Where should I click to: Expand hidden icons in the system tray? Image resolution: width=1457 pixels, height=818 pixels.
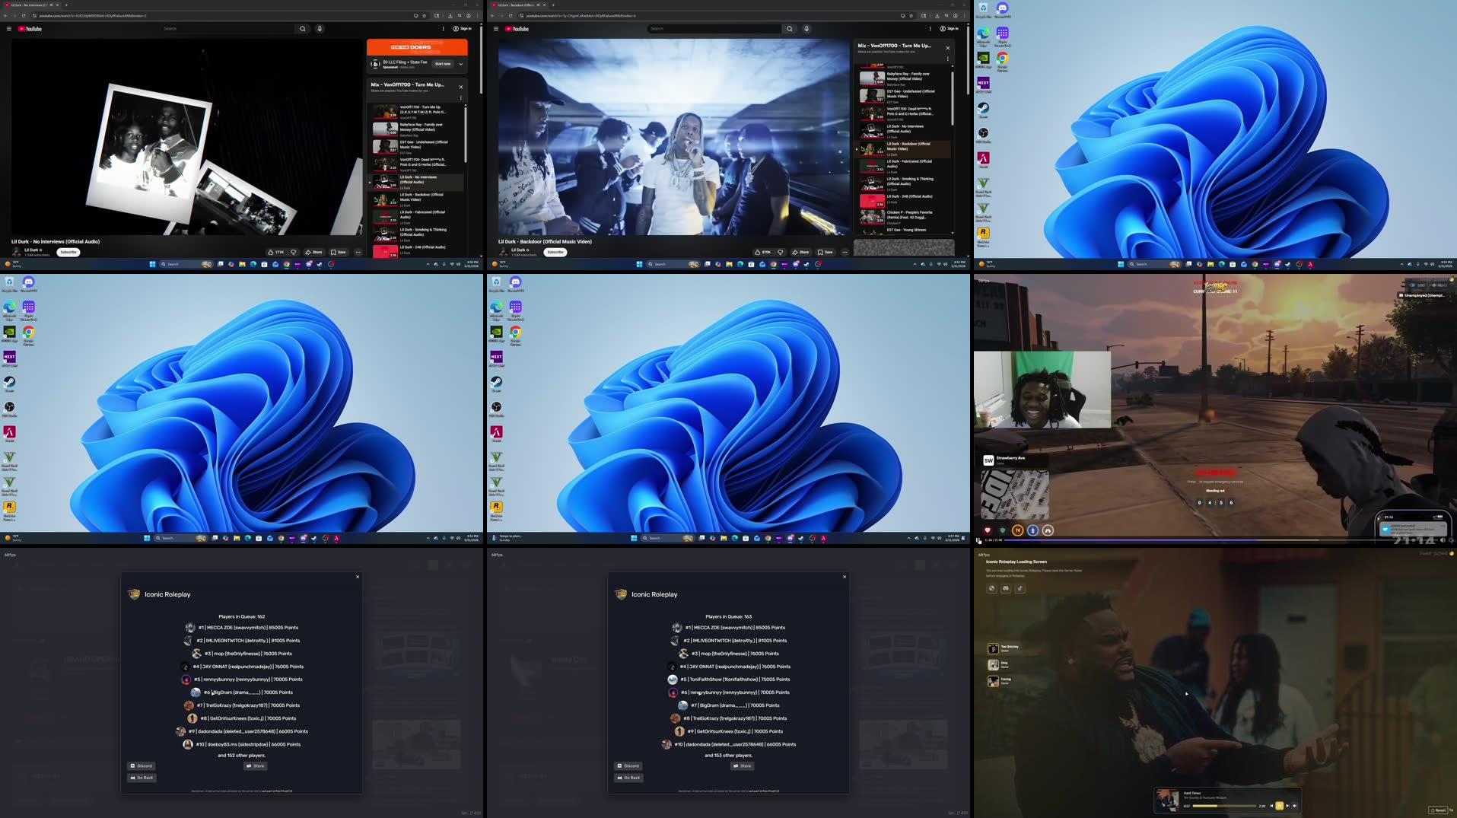915,264
